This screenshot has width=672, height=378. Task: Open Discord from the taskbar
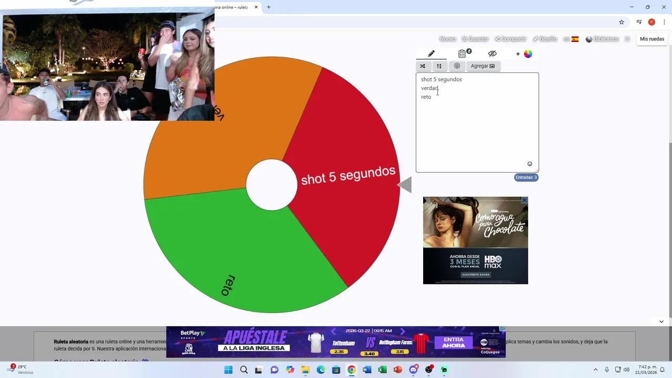[413, 370]
